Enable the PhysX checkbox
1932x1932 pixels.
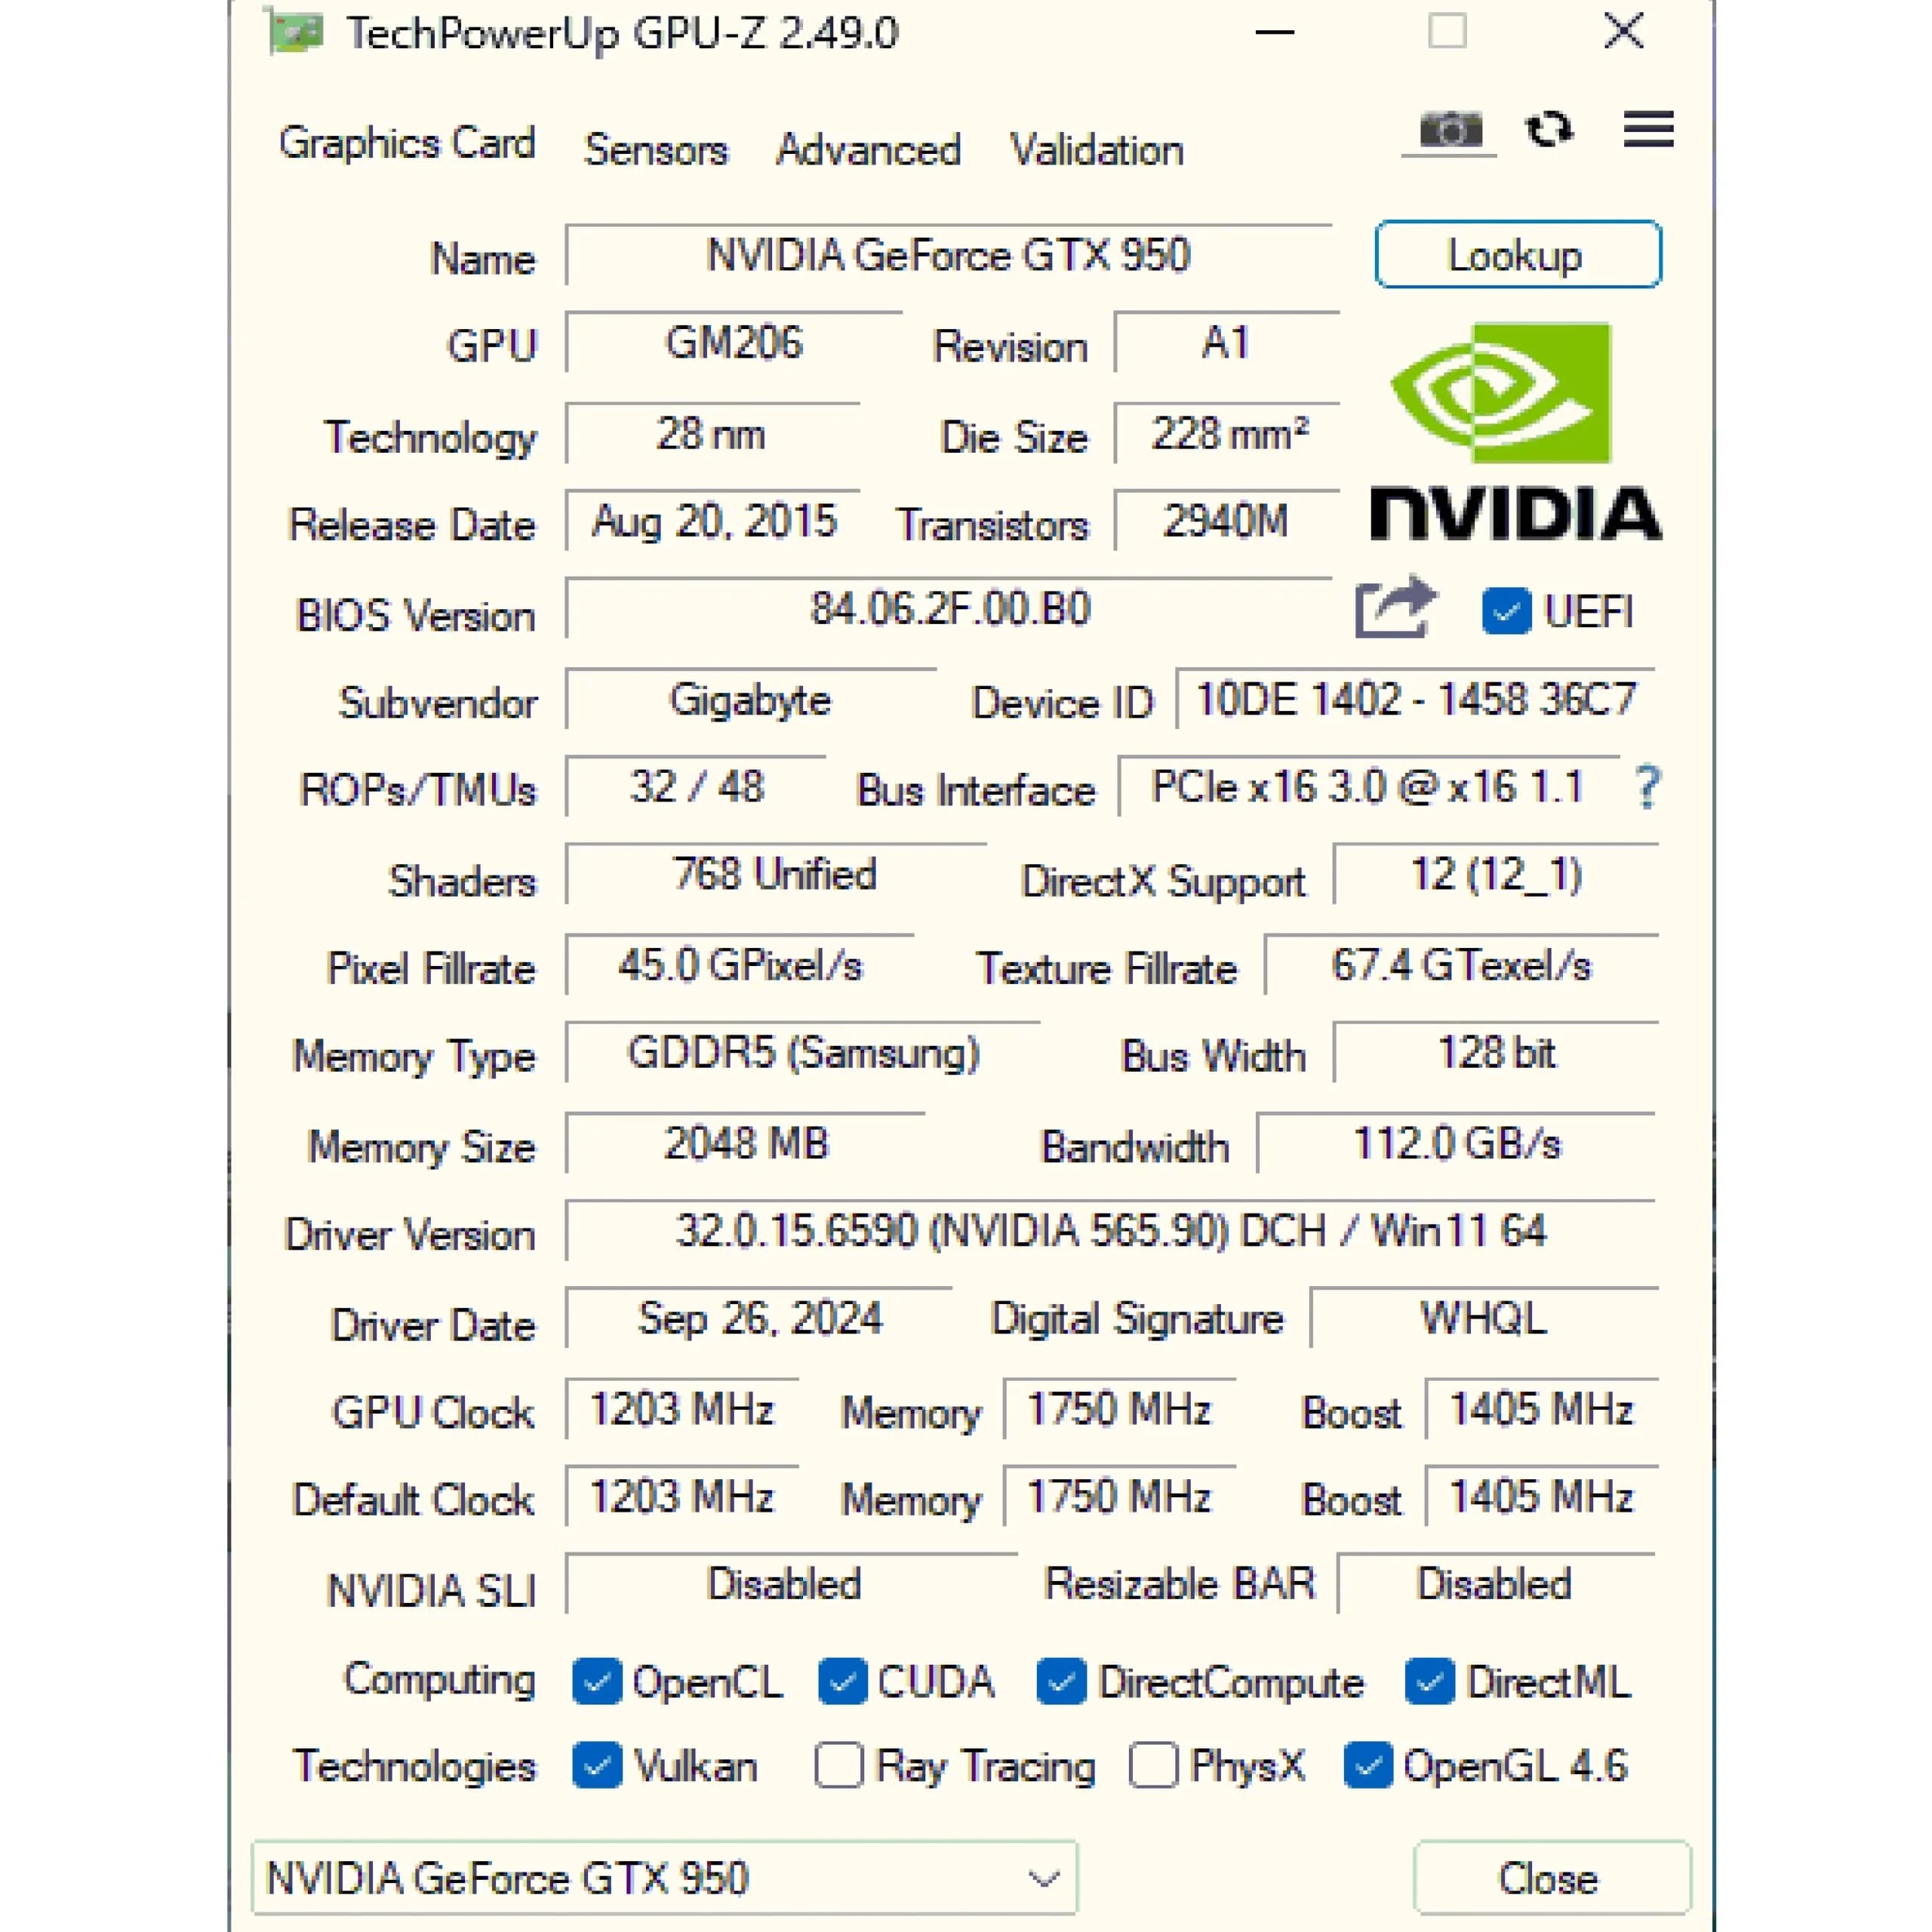click(1153, 1765)
